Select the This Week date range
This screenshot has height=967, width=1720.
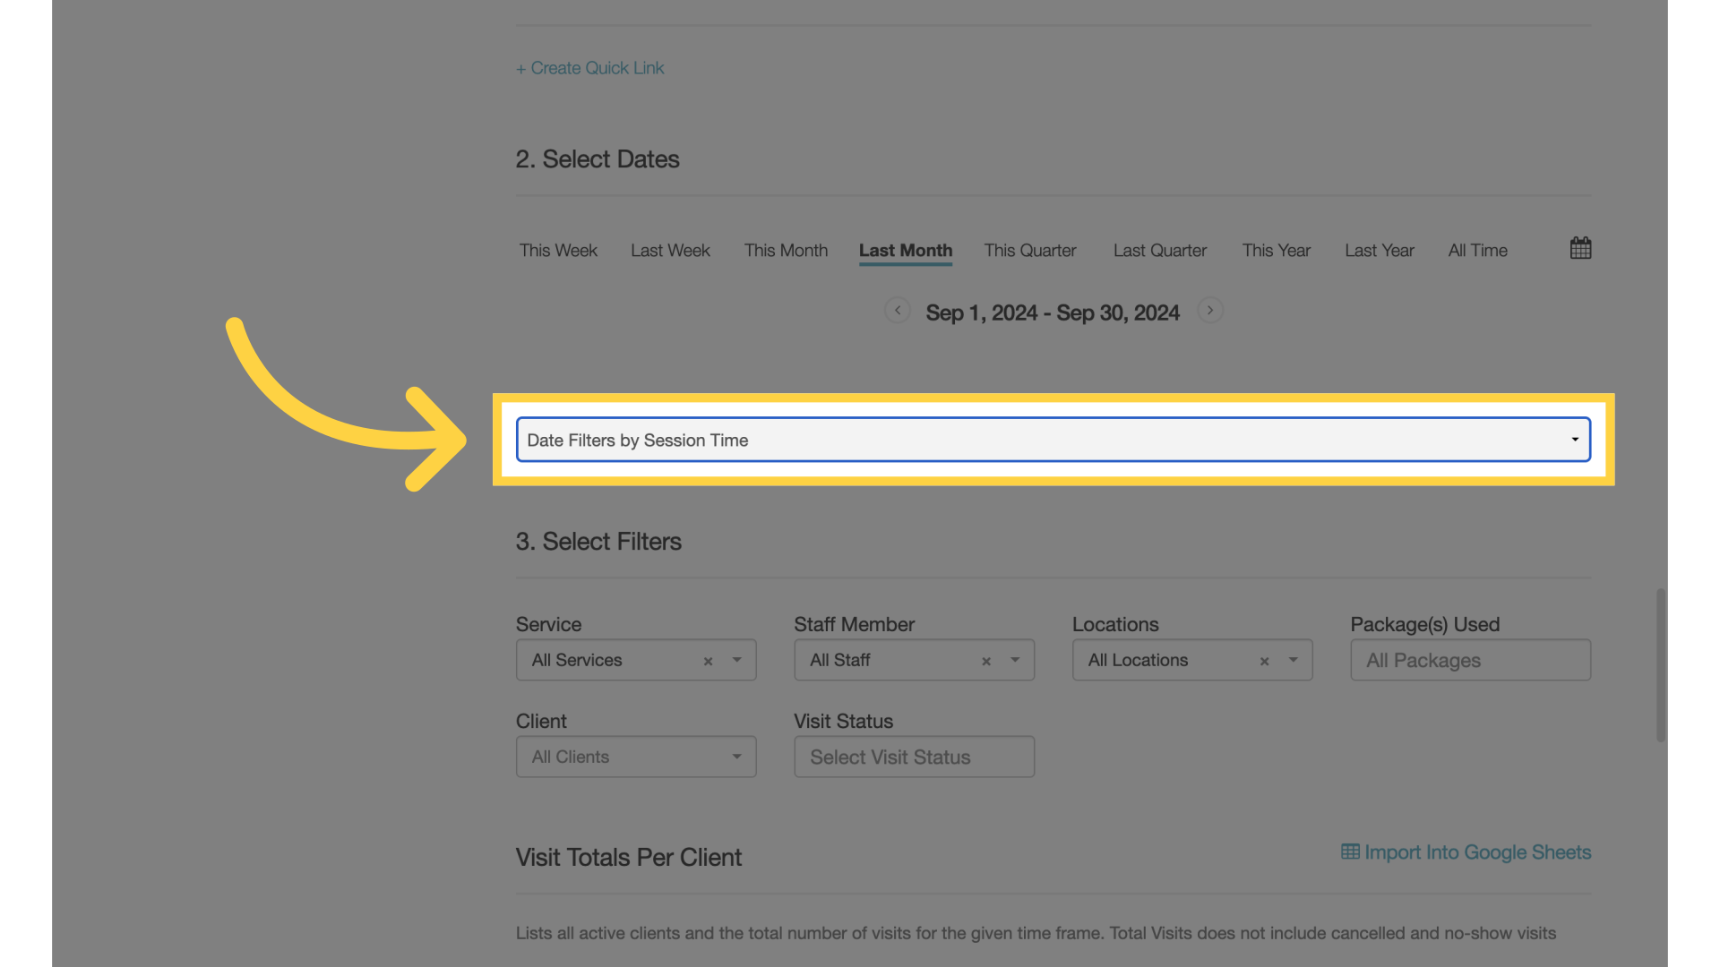(557, 251)
